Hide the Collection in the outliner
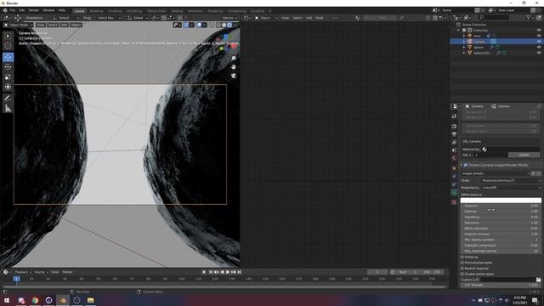The height and width of the screenshot is (306, 544). click(539, 31)
